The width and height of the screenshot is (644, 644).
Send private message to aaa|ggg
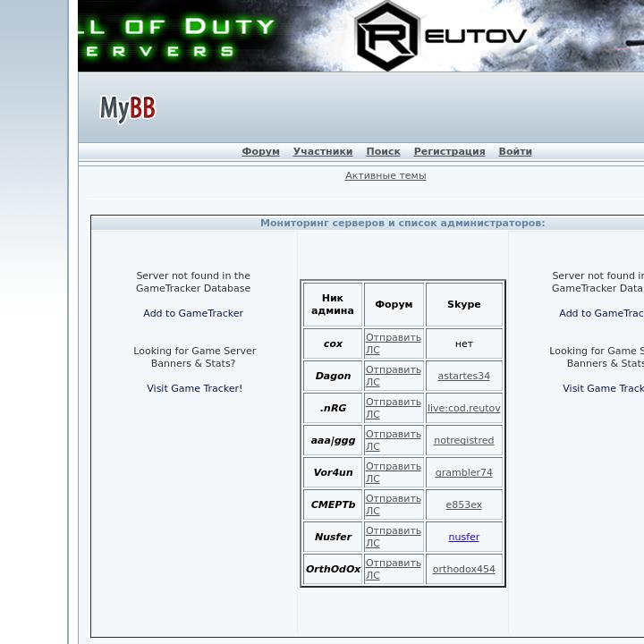(393, 440)
